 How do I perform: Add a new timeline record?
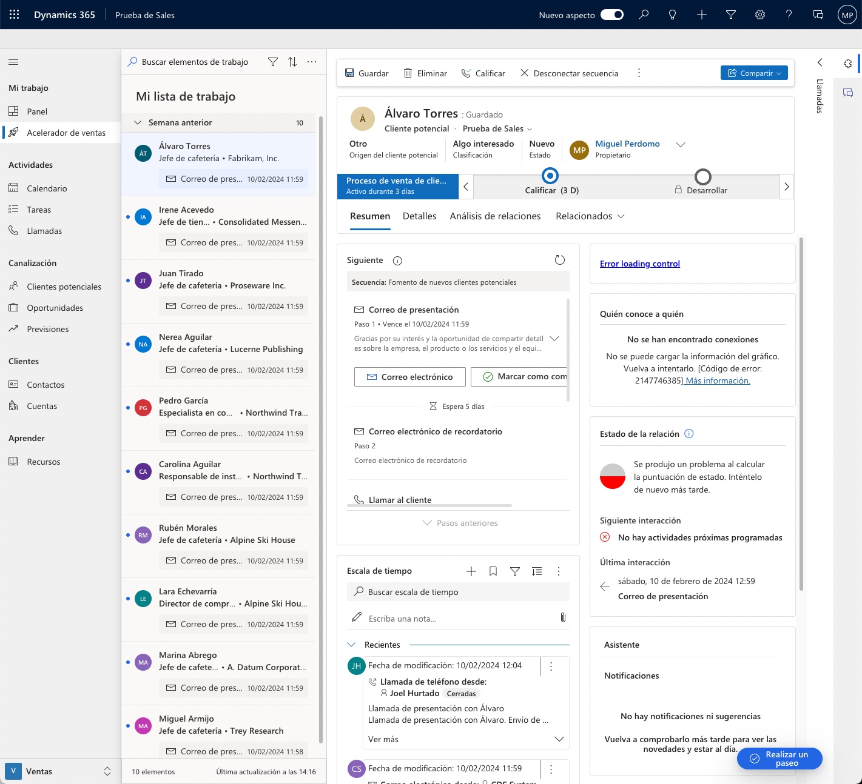tap(471, 571)
